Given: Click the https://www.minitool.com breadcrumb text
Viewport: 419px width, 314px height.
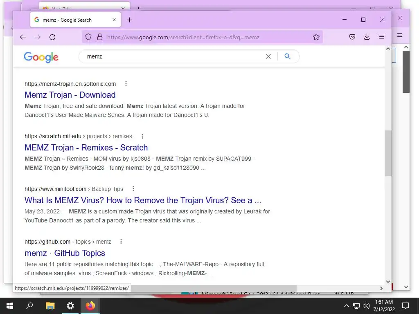Looking at the screenshot, I should pos(55,189).
